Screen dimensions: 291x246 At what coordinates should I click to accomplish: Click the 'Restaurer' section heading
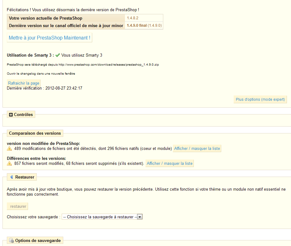point(25,177)
